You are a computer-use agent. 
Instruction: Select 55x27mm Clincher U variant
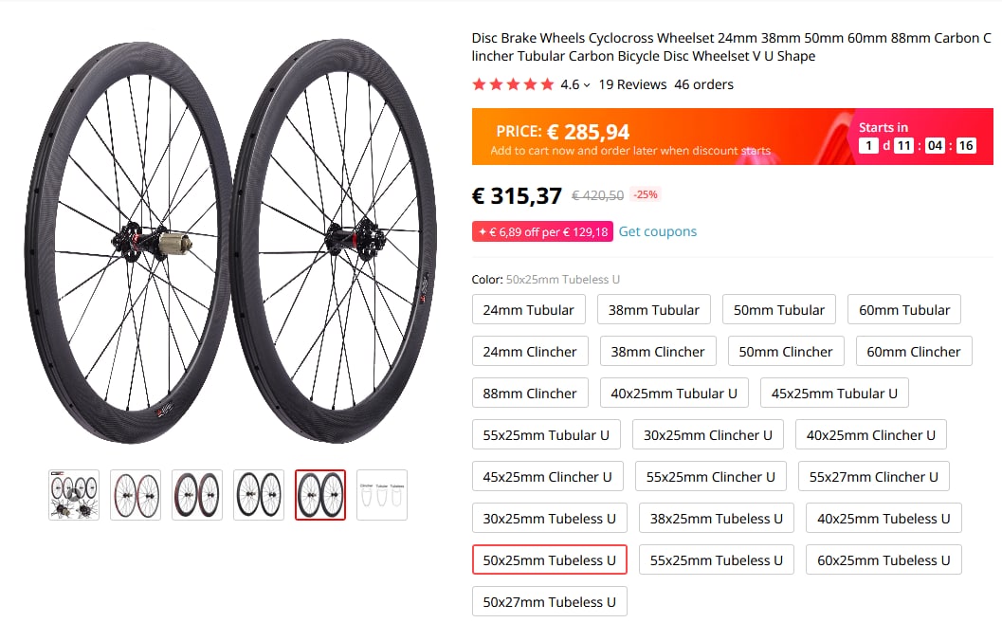pyautogui.click(x=874, y=477)
